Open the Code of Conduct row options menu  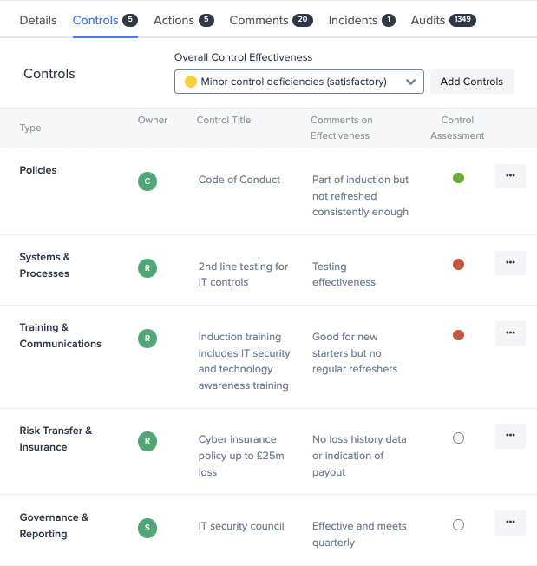pos(510,176)
